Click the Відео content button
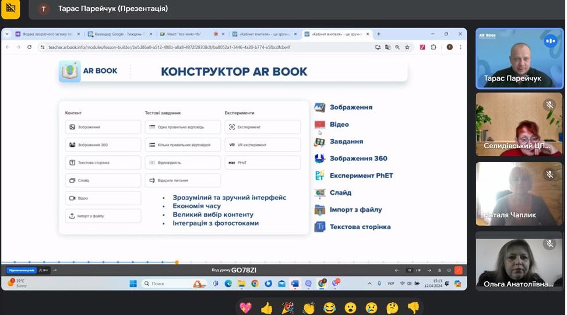567x315 pixels. point(103,198)
